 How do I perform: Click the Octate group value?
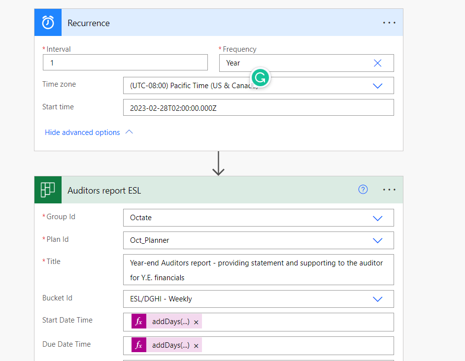click(140, 218)
